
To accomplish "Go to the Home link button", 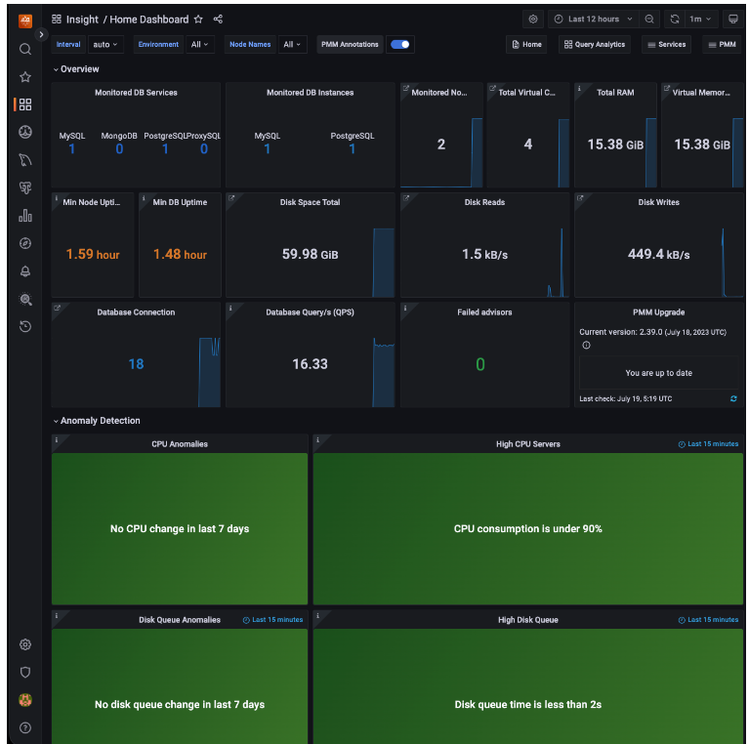I will (x=526, y=44).
